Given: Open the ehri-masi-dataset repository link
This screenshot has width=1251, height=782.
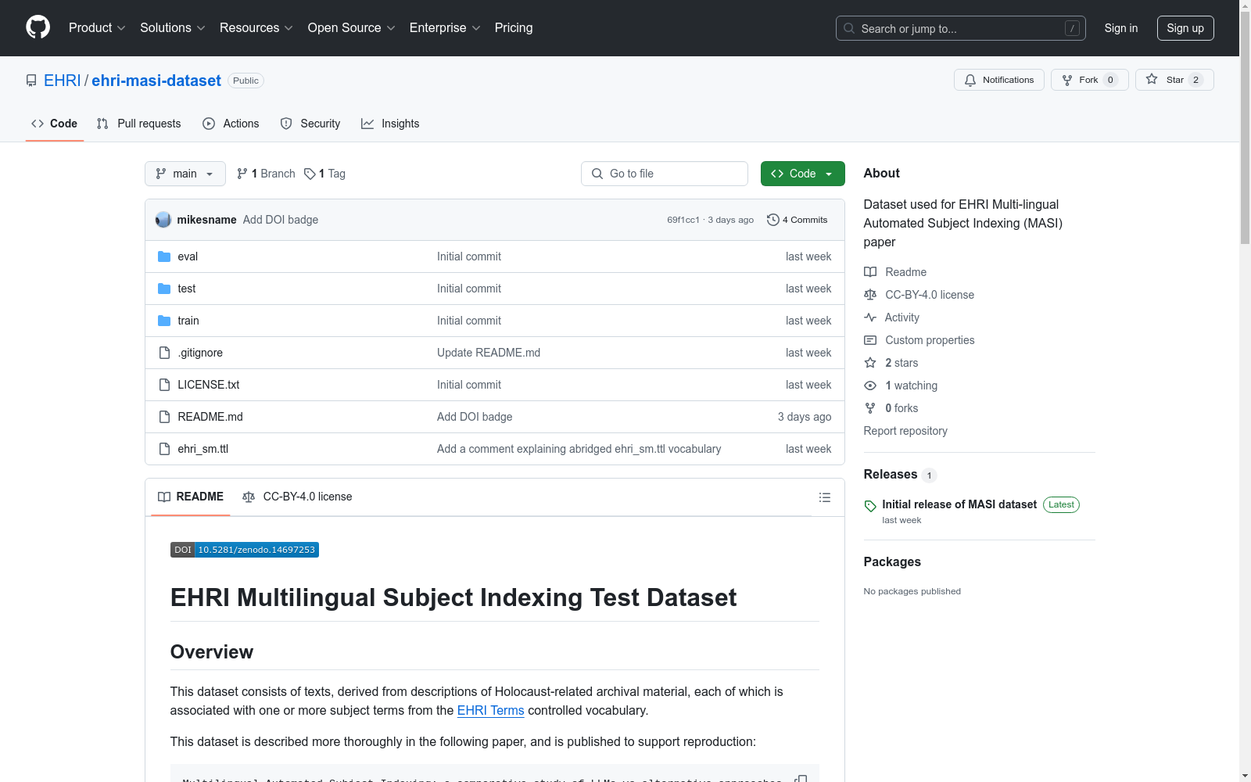Looking at the screenshot, I should (x=156, y=81).
